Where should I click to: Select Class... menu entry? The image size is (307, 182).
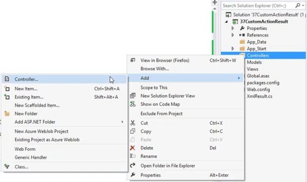point(64,167)
